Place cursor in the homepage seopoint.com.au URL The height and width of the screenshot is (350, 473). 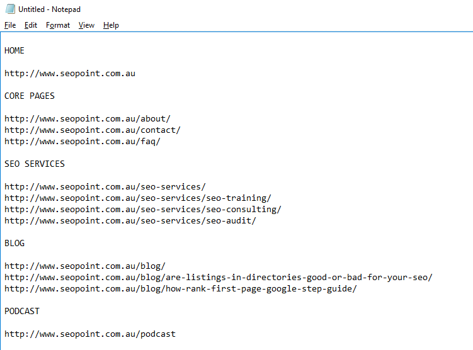[x=70, y=74]
